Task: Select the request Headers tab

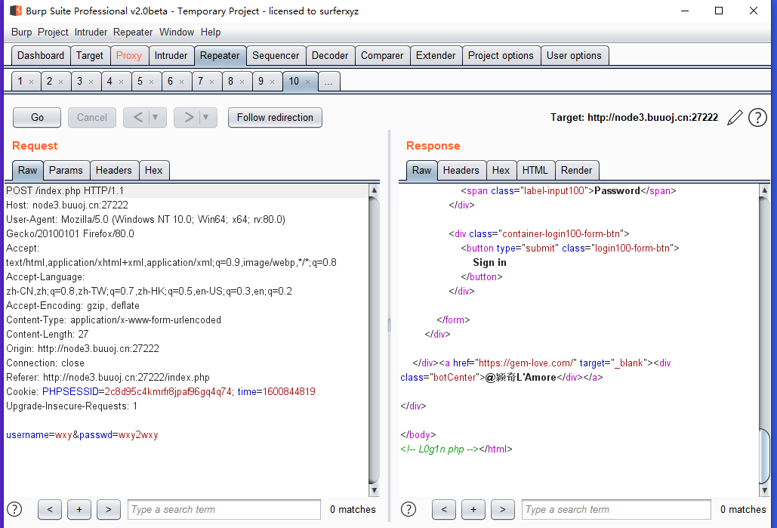Action: point(114,170)
